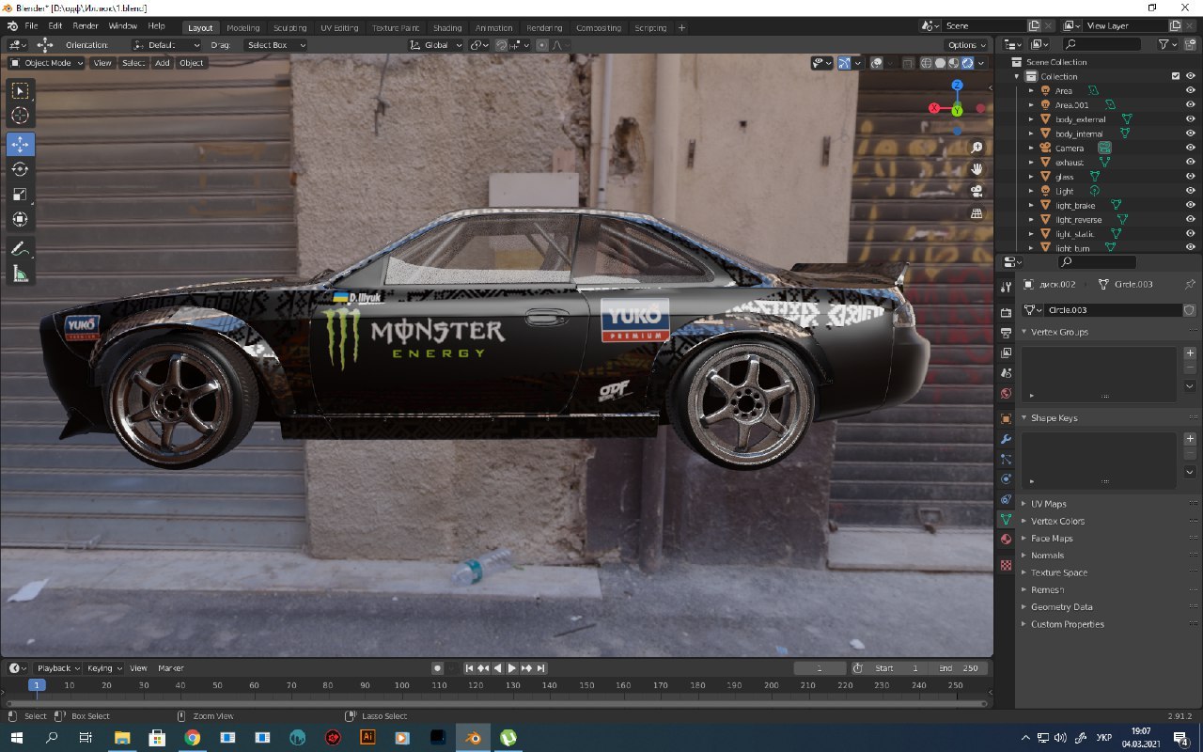Activate the Scale tool
This screenshot has width=1203, height=752.
20,195
